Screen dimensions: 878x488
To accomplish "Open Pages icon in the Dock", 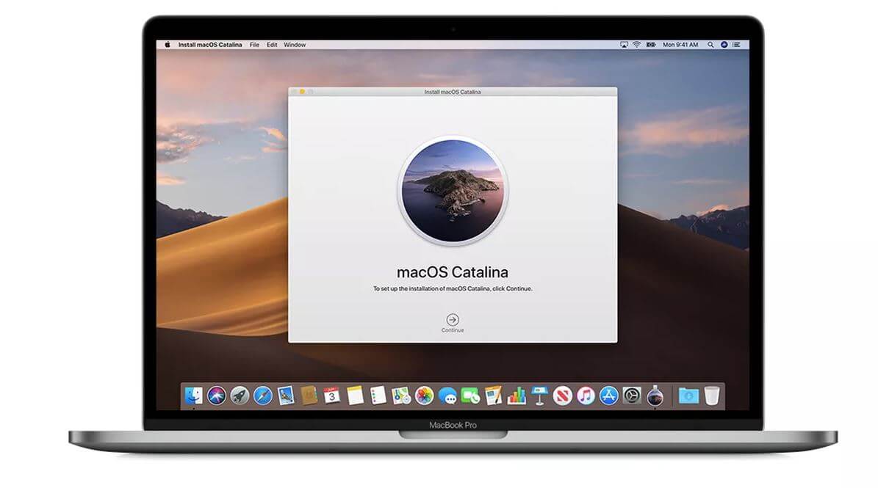I will pyautogui.click(x=493, y=396).
